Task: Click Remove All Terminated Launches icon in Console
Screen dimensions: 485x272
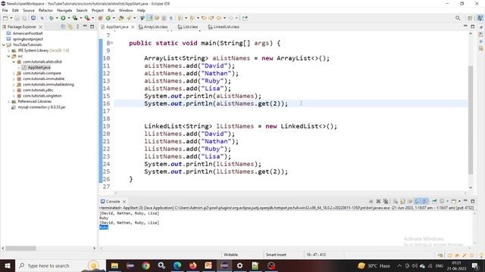Action: [386, 202]
